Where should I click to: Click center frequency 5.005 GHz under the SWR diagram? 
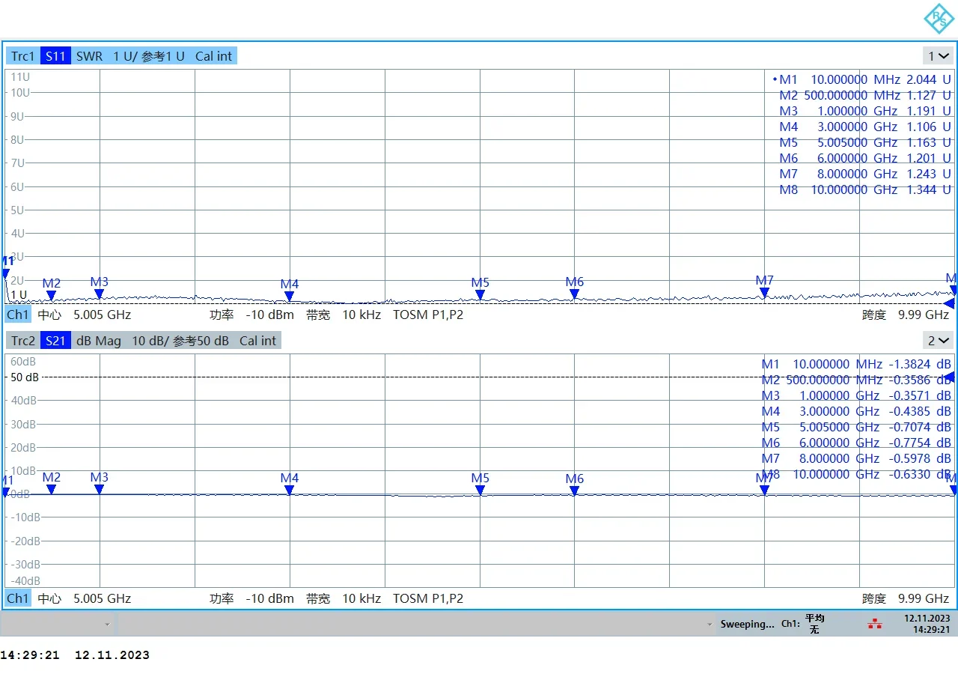(102, 315)
